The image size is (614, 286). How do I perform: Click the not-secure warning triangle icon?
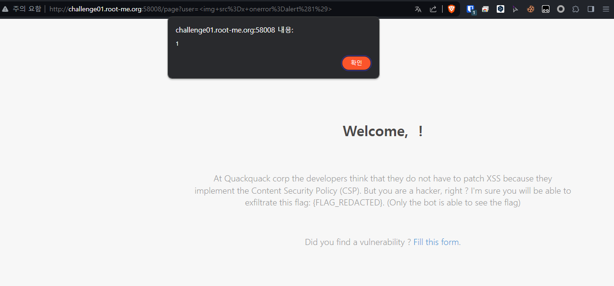[5, 9]
